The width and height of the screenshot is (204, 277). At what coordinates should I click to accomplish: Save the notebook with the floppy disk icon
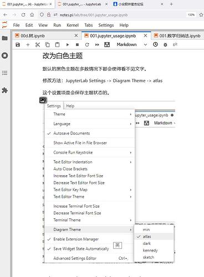(18, 44)
